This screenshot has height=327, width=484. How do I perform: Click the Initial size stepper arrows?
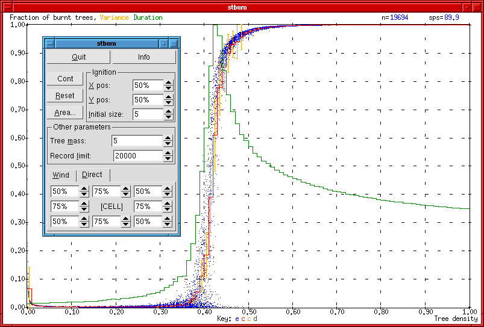pyautogui.click(x=169, y=114)
